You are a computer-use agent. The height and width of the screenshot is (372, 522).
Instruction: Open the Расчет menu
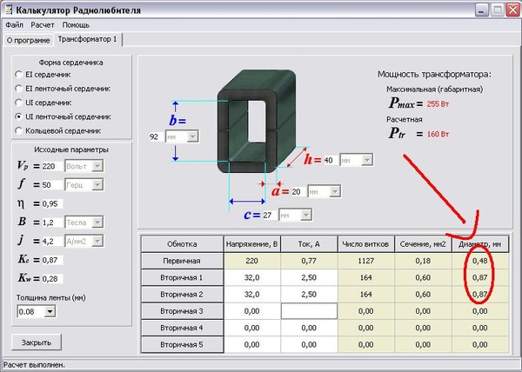43,25
